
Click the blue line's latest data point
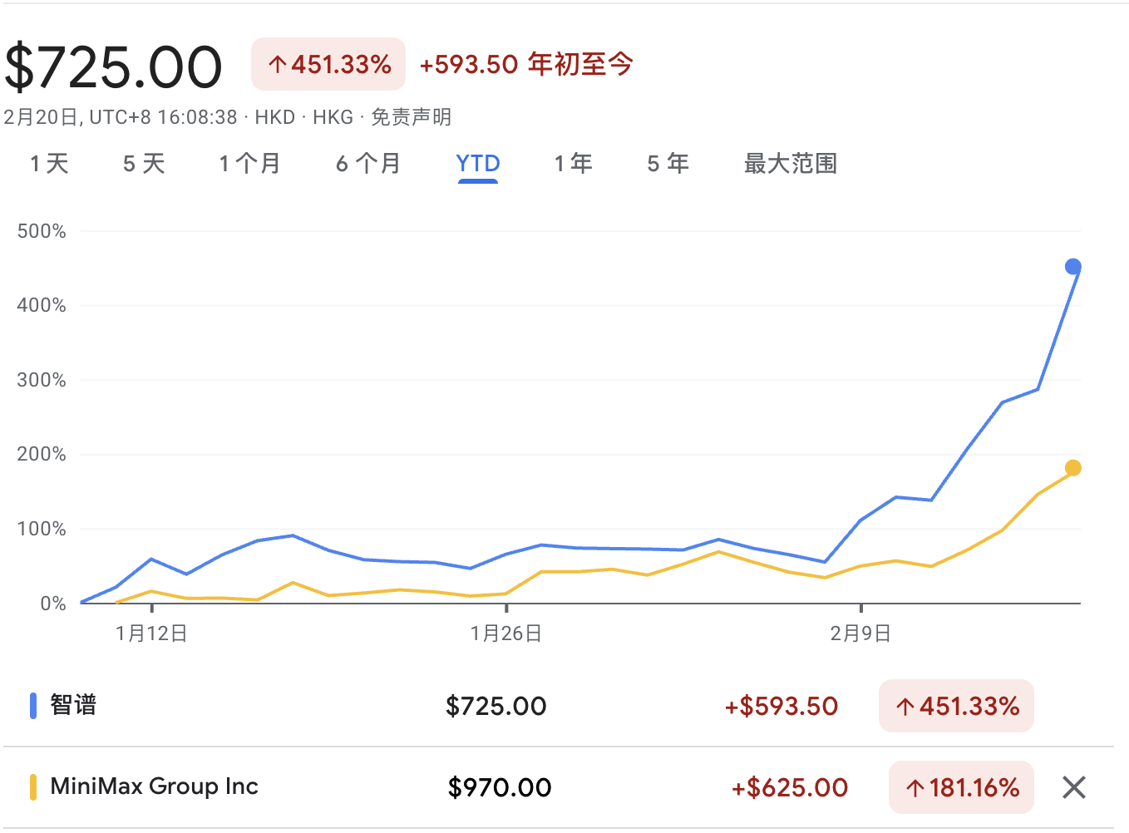pos(1072,266)
